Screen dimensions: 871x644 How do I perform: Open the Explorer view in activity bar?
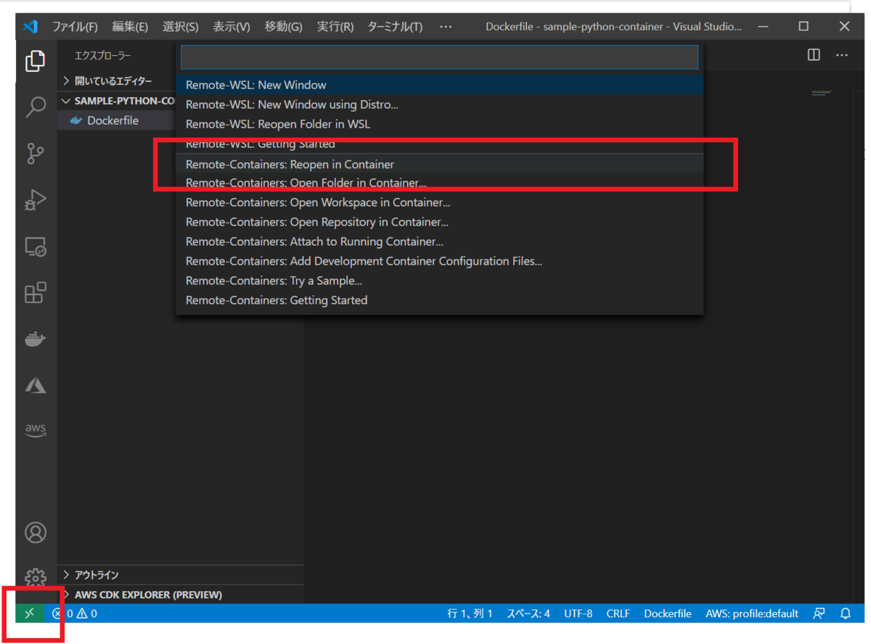pyautogui.click(x=35, y=62)
